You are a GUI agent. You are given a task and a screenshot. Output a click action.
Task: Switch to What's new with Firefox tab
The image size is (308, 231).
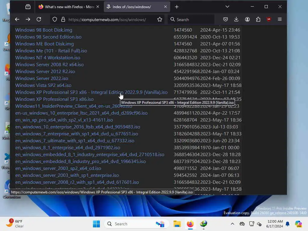pyautogui.click(x=69, y=7)
